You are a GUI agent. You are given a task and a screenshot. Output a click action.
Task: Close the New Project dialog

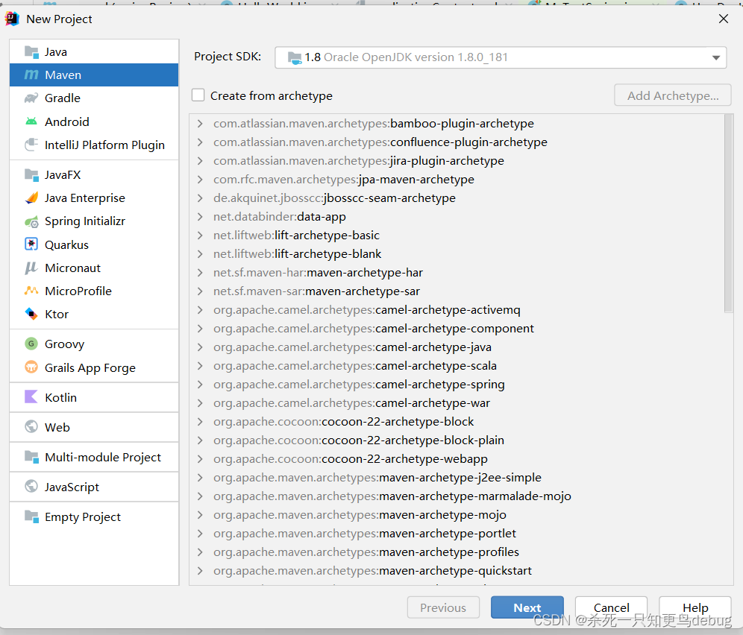coord(723,19)
